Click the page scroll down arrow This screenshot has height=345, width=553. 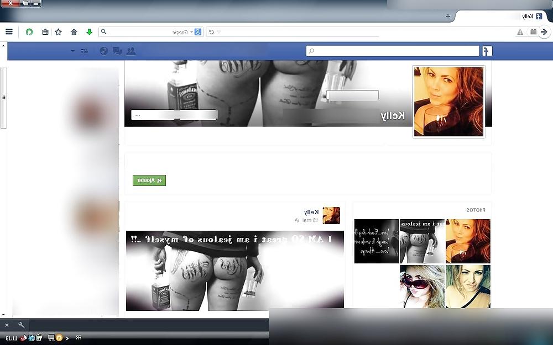point(3,315)
